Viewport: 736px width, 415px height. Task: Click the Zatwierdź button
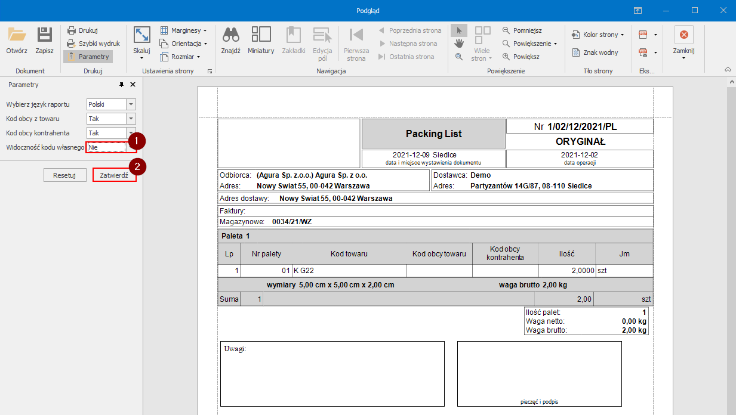114,175
